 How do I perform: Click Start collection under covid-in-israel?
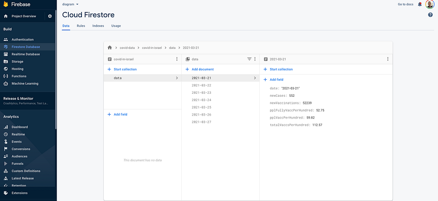122,69
